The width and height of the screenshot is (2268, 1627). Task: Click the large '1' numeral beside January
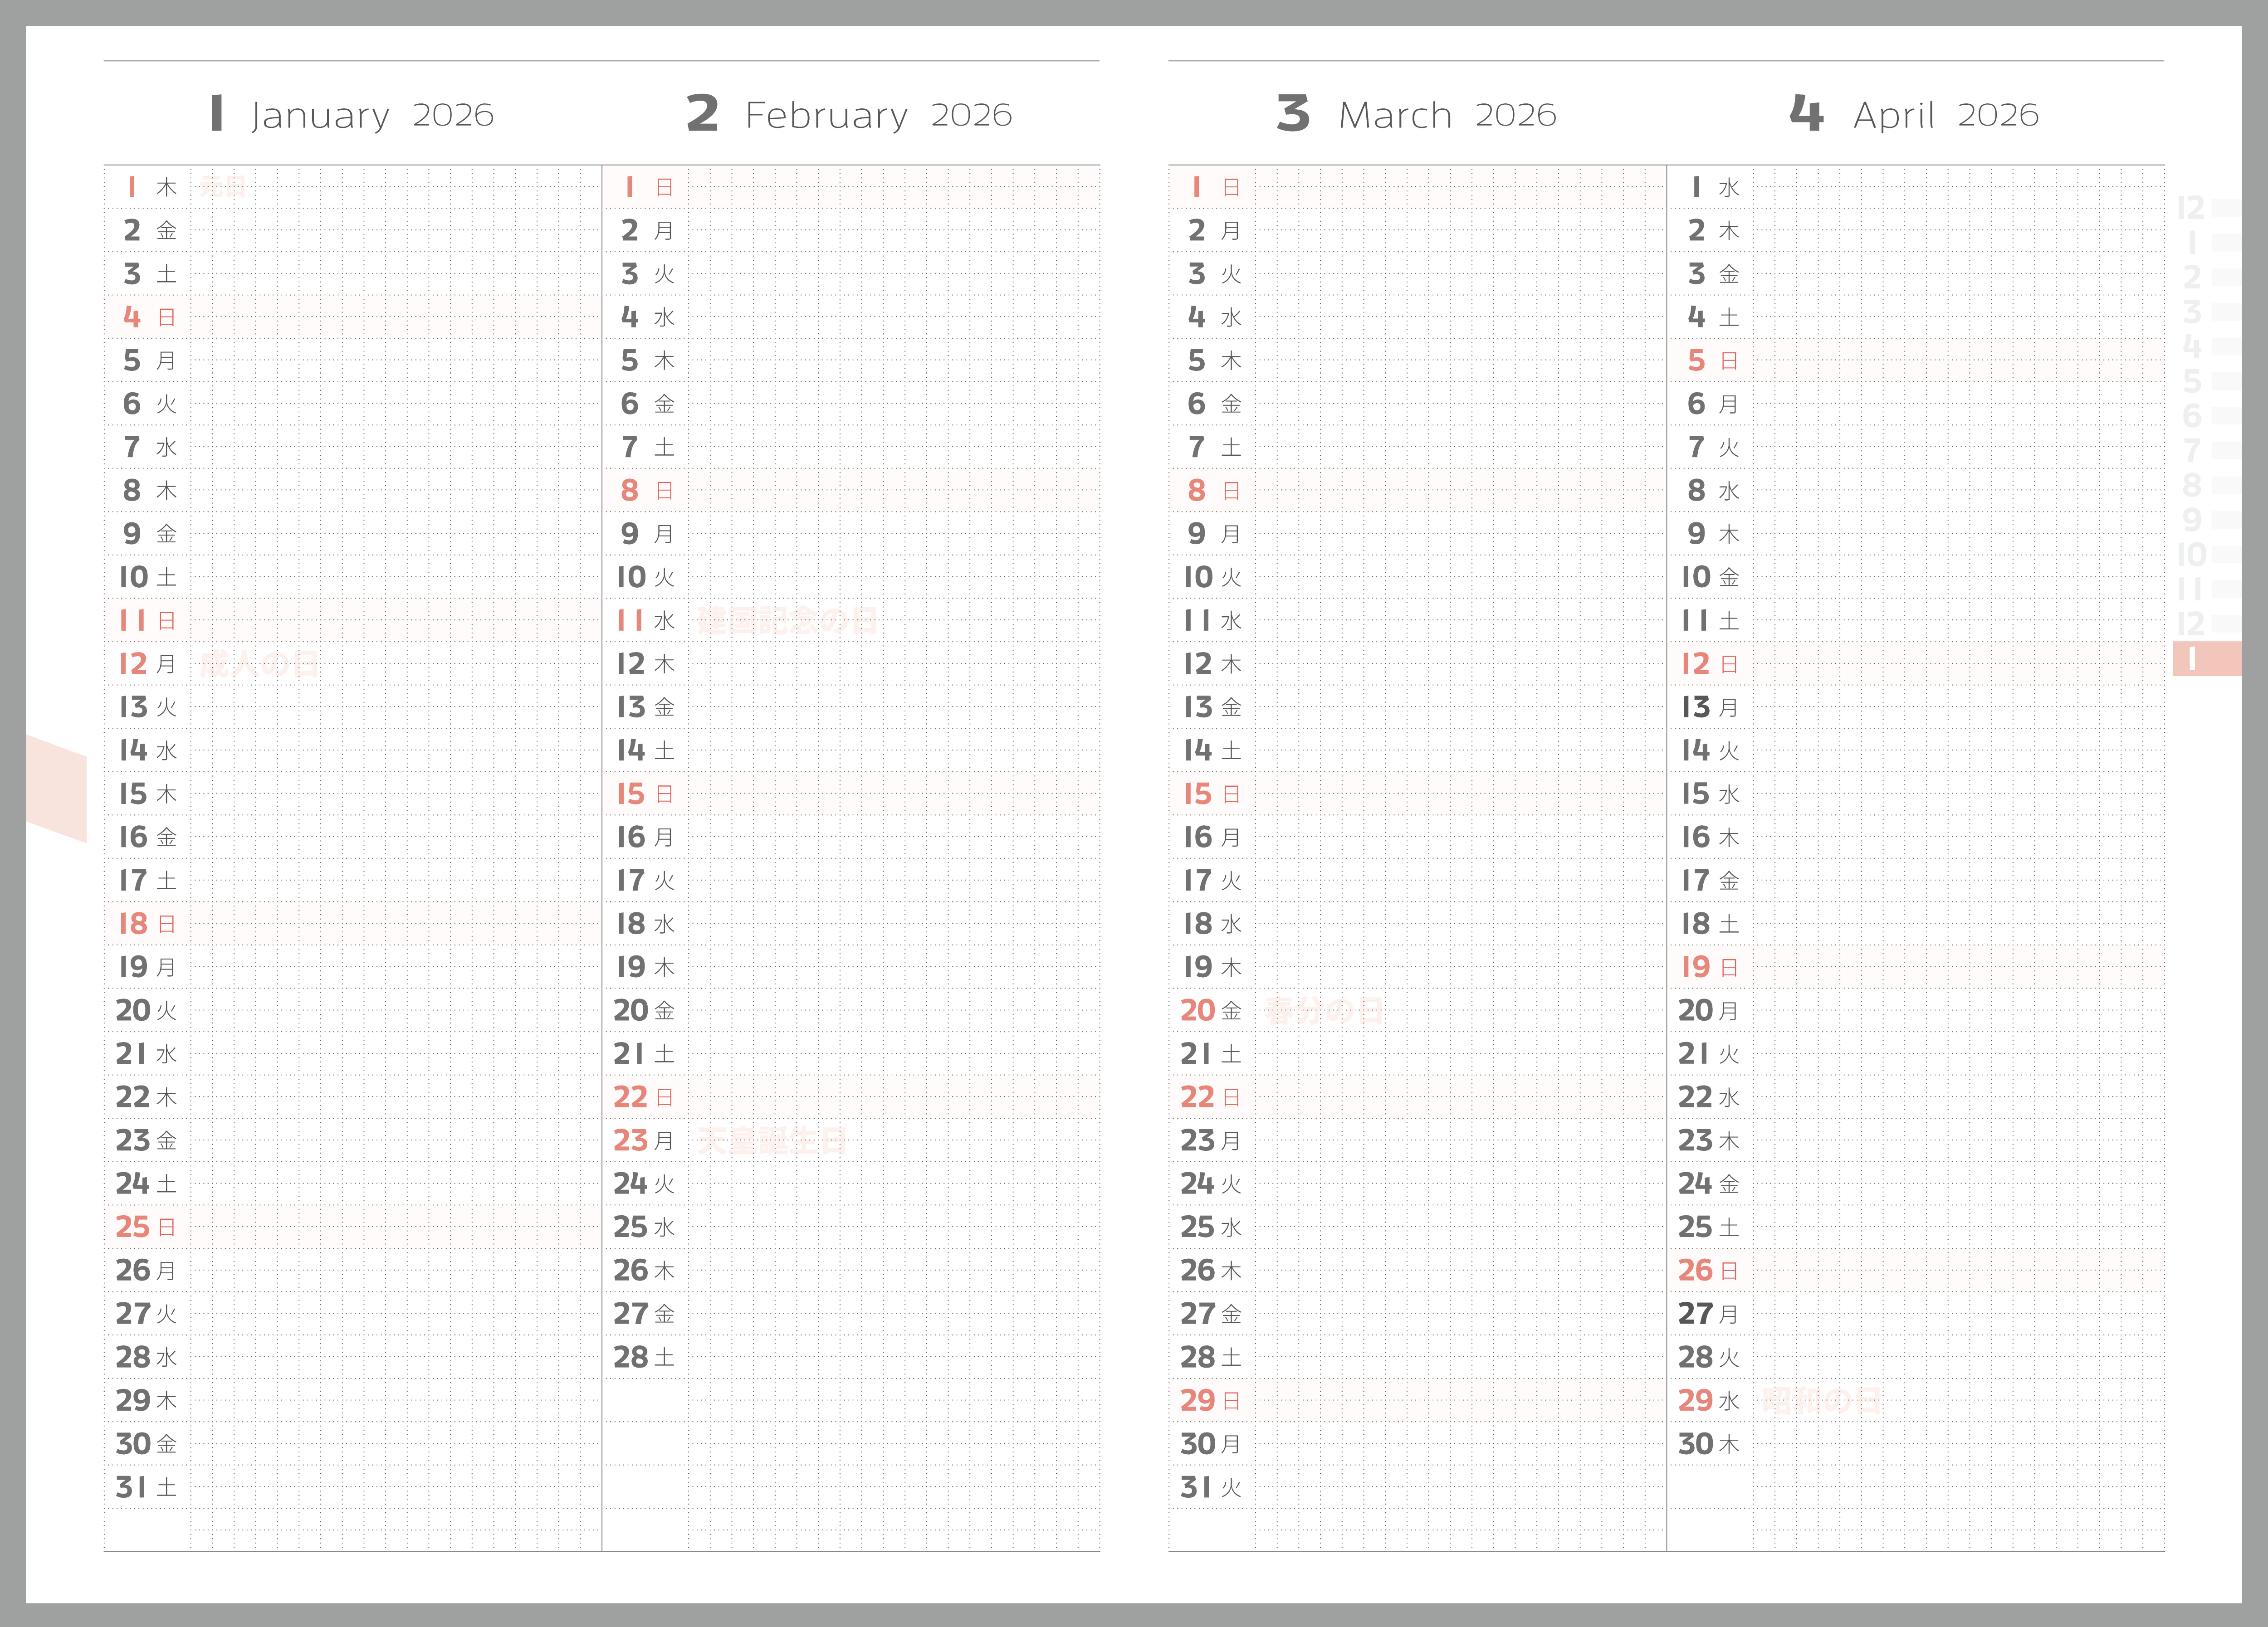[217, 113]
